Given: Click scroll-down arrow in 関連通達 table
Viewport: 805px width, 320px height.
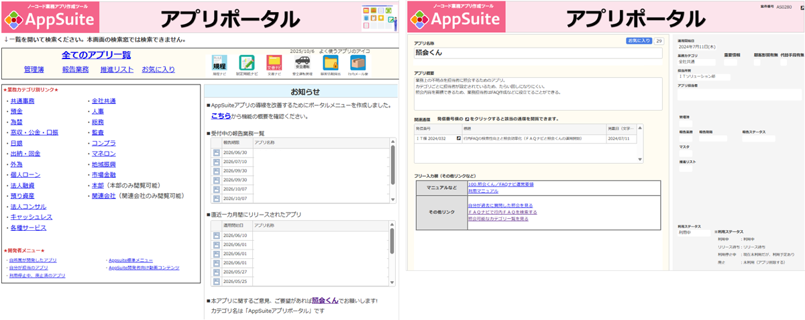Looking at the screenshot, I should [640, 160].
